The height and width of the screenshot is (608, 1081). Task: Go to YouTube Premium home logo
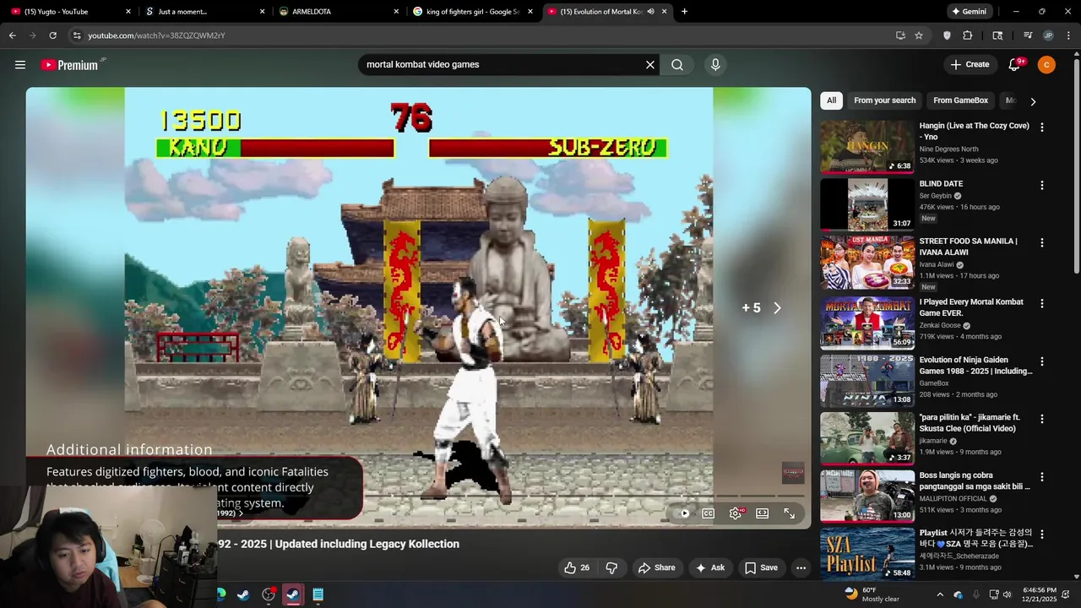pyautogui.click(x=72, y=65)
